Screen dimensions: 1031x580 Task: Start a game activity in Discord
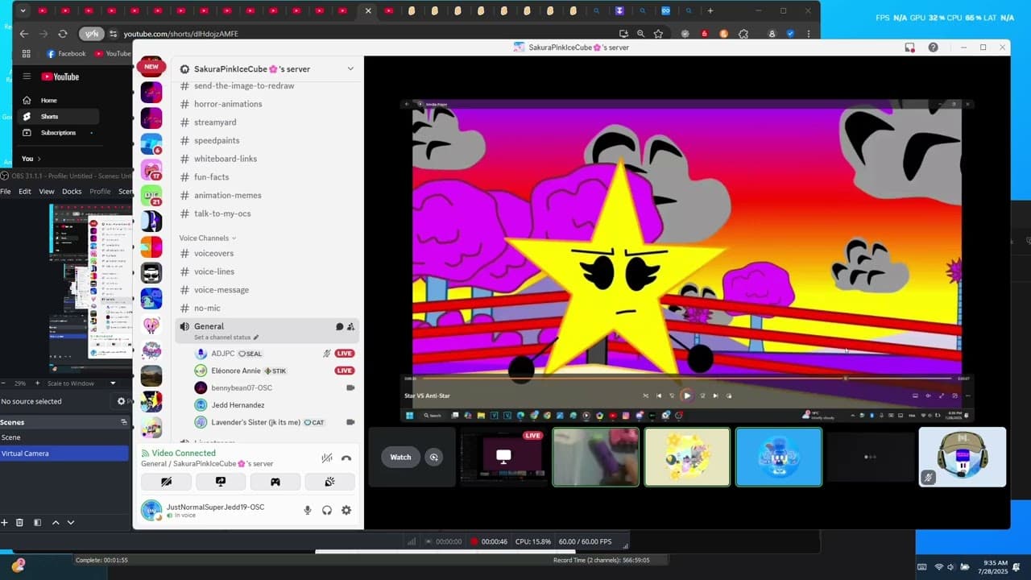tap(275, 482)
